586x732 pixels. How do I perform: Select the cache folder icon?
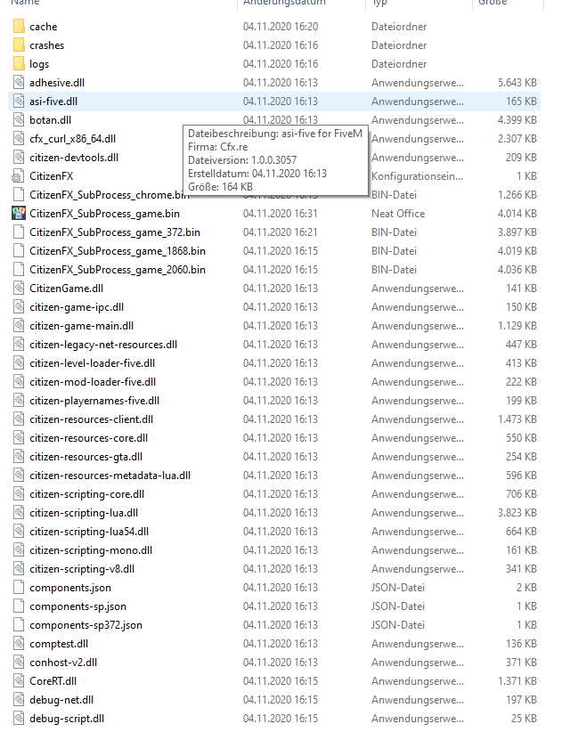coord(19,27)
